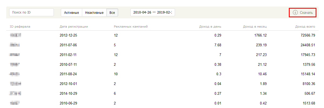Click the download arrow icon beside Скачать
This screenshot has width=324, height=108.
point(295,13)
